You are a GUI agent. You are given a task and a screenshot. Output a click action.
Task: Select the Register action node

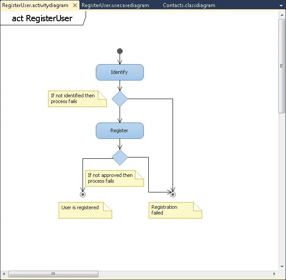point(120,130)
